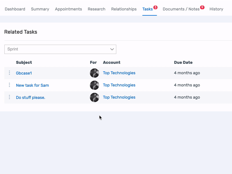This screenshot has width=232, height=174.
Task: Expand the Sprint filter dropdown
Action: pos(60,49)
